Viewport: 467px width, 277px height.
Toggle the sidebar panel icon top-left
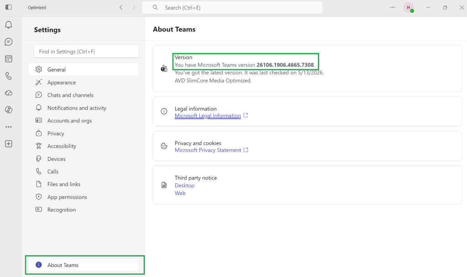pos(9,7)
